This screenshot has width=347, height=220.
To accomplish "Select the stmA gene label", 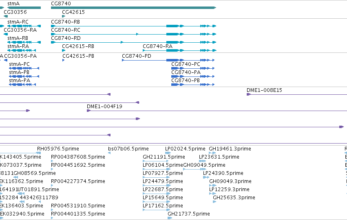I will pyautogui.click(x=13, y=4).
